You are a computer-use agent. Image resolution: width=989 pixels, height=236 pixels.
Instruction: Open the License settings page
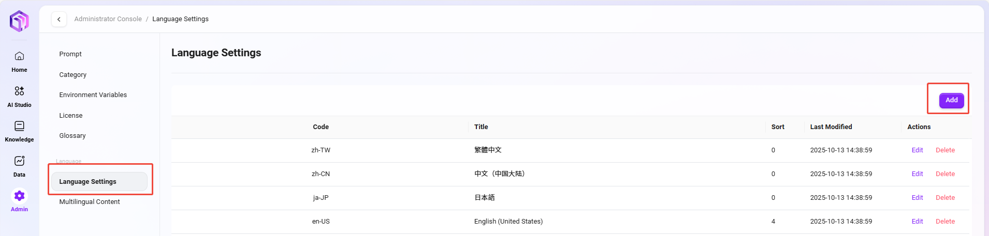pyautogui.click(x=71, y=116)
